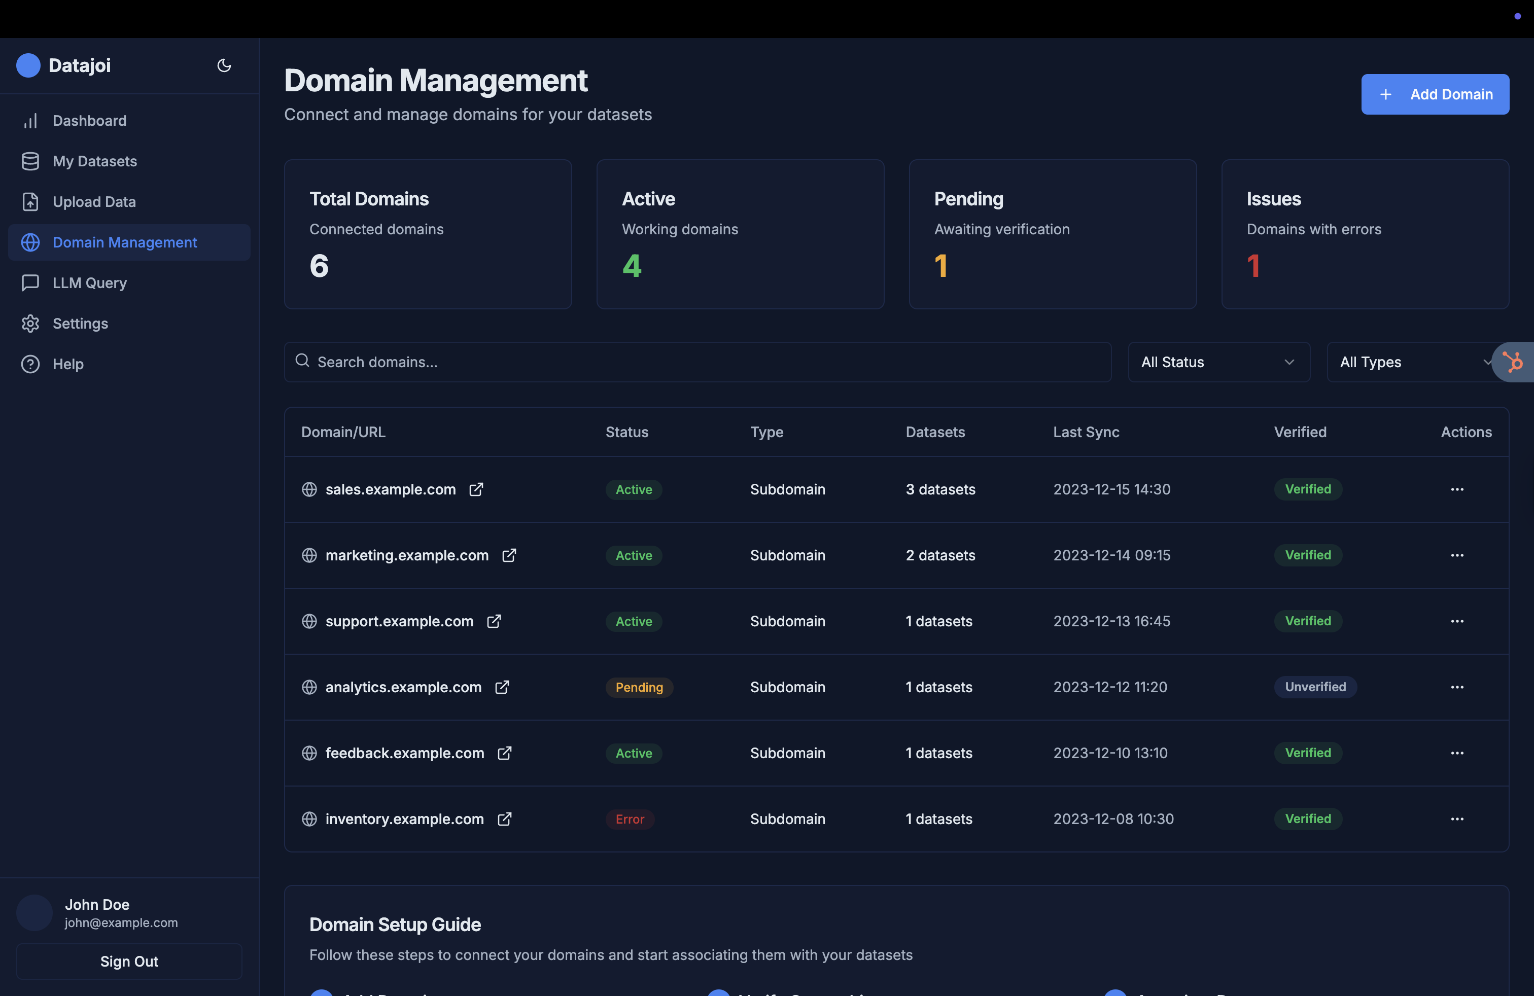This screenshot has width=1534, height=996.
Task: Click the Add Domain button
Action: (x=1436, y=94)
